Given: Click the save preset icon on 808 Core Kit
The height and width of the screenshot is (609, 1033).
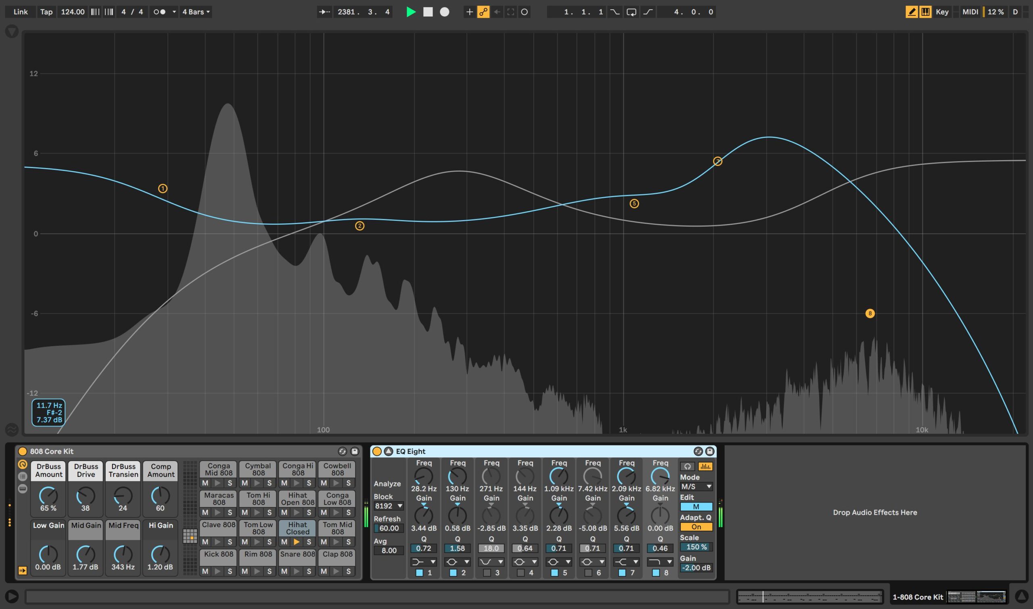Looking at the screenshot, I should coord(354,451).
